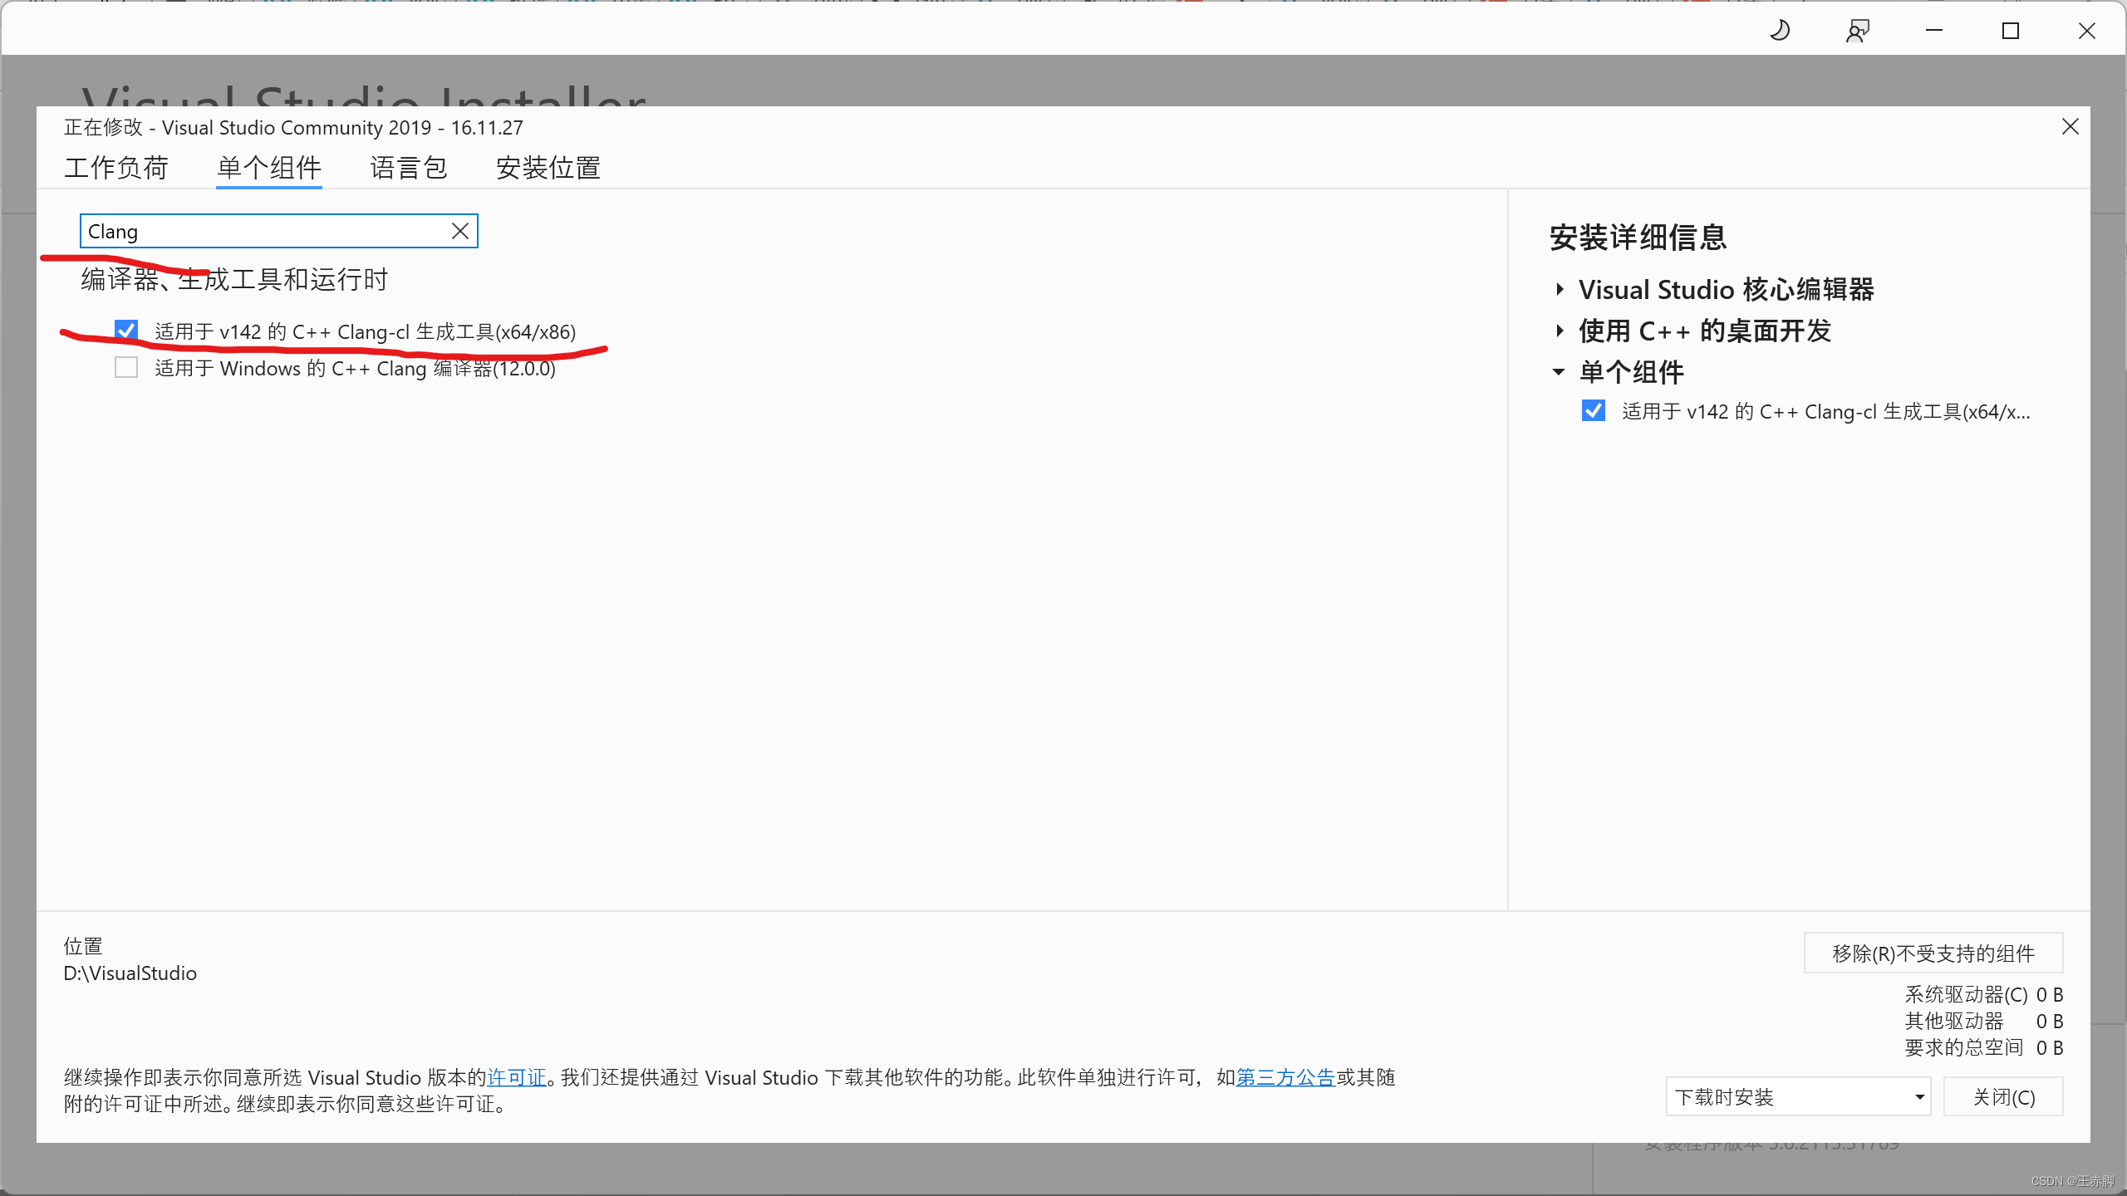
Task: Open the 许可证 link
Action: click(517, 1077)
